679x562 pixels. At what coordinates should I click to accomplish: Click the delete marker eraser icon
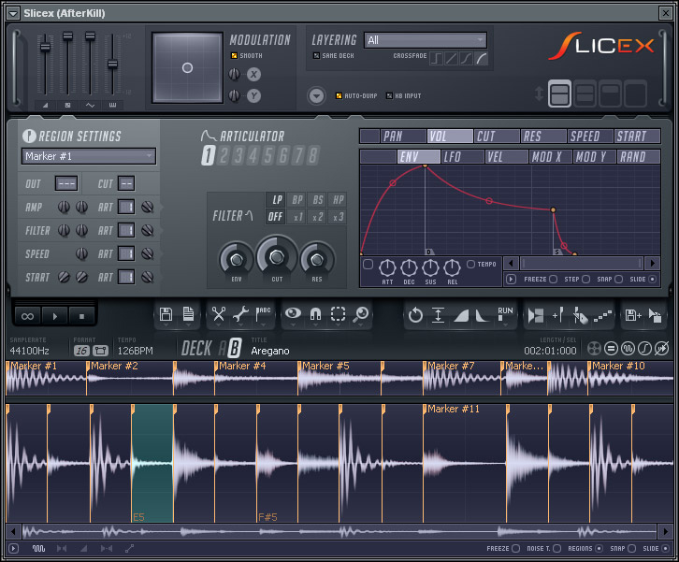[580, 315]
